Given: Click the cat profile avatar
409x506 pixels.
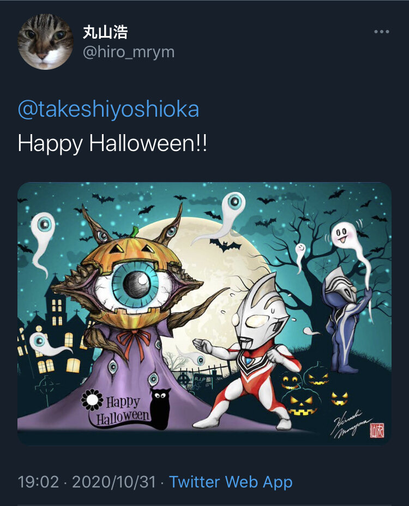Looking at the screenshot, I should (45, 41).
